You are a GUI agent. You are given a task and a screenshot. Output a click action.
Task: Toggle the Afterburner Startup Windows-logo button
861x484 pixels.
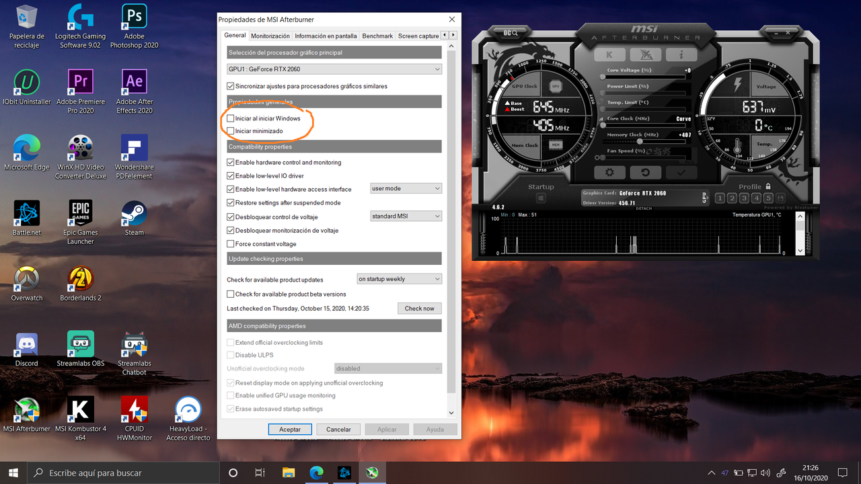coord(541,198)
